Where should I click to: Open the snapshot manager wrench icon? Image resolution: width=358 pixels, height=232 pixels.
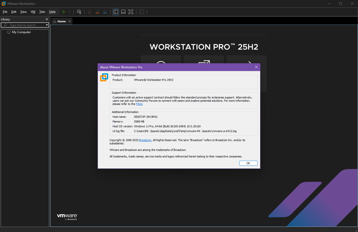tap(105, 12)
